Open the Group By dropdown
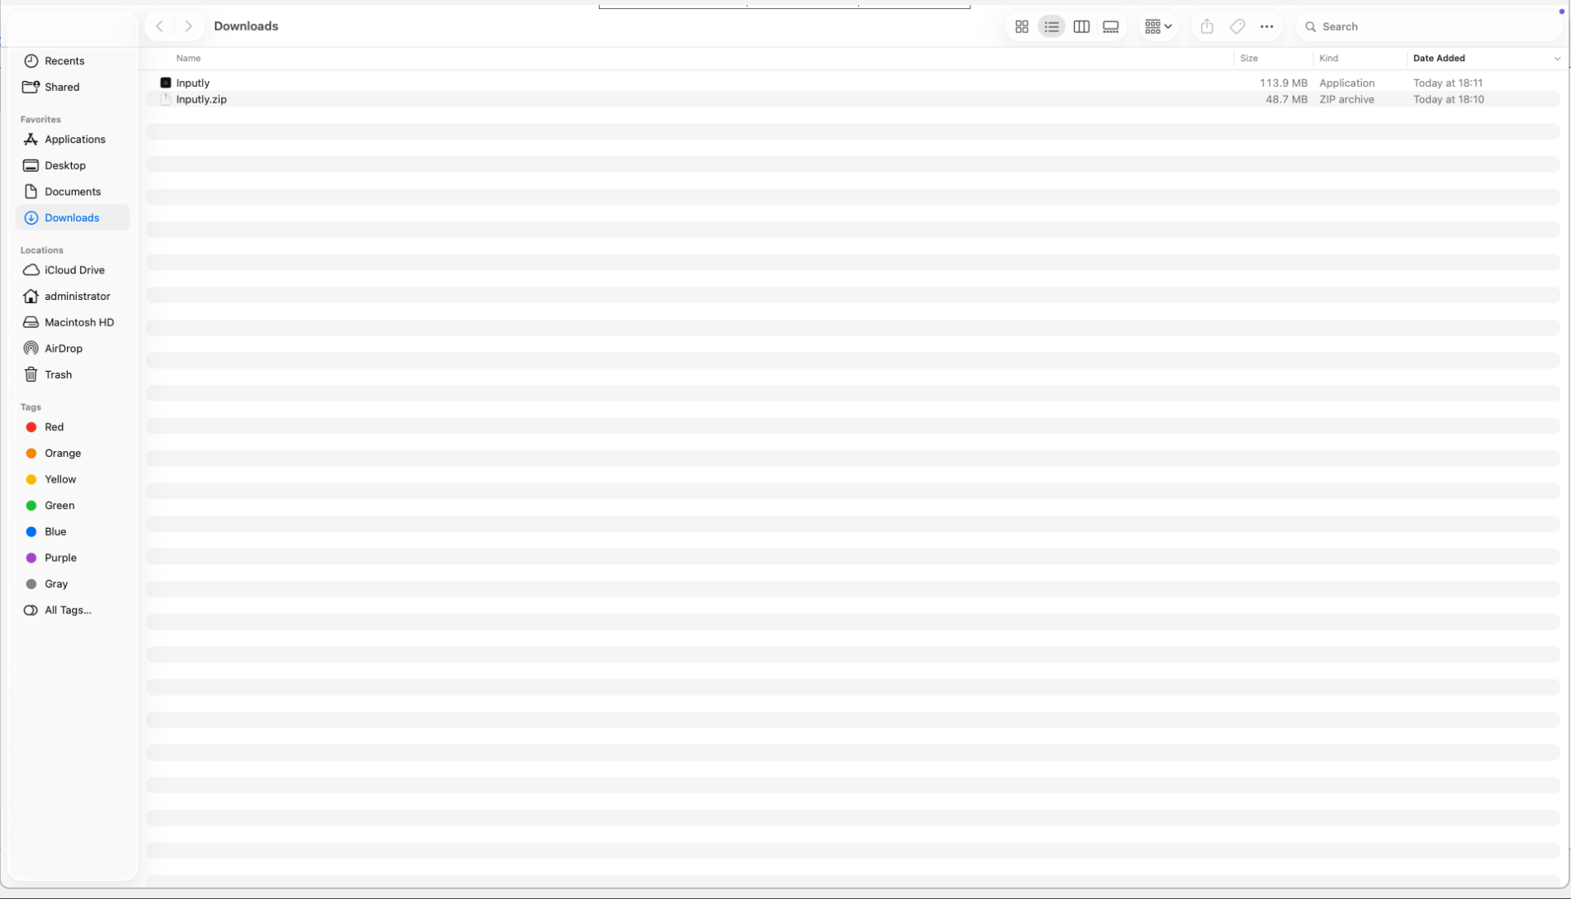This screenshot has height=899, width=1571. click(x=1158, y=26)
